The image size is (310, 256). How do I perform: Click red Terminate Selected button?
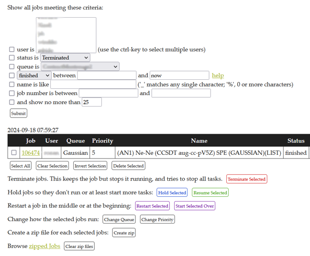point(246,179)
